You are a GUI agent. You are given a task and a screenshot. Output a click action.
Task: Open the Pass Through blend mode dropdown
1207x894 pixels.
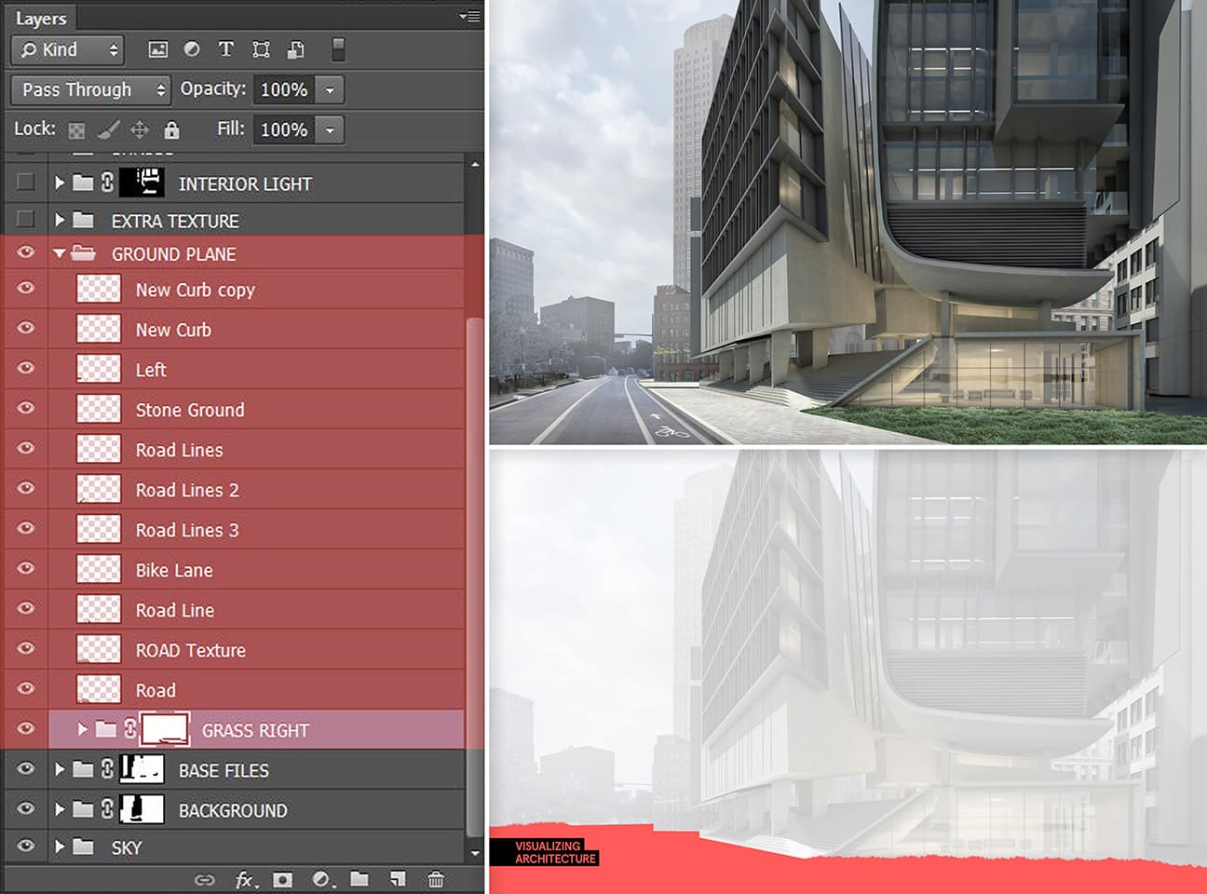tap(90, 89)
